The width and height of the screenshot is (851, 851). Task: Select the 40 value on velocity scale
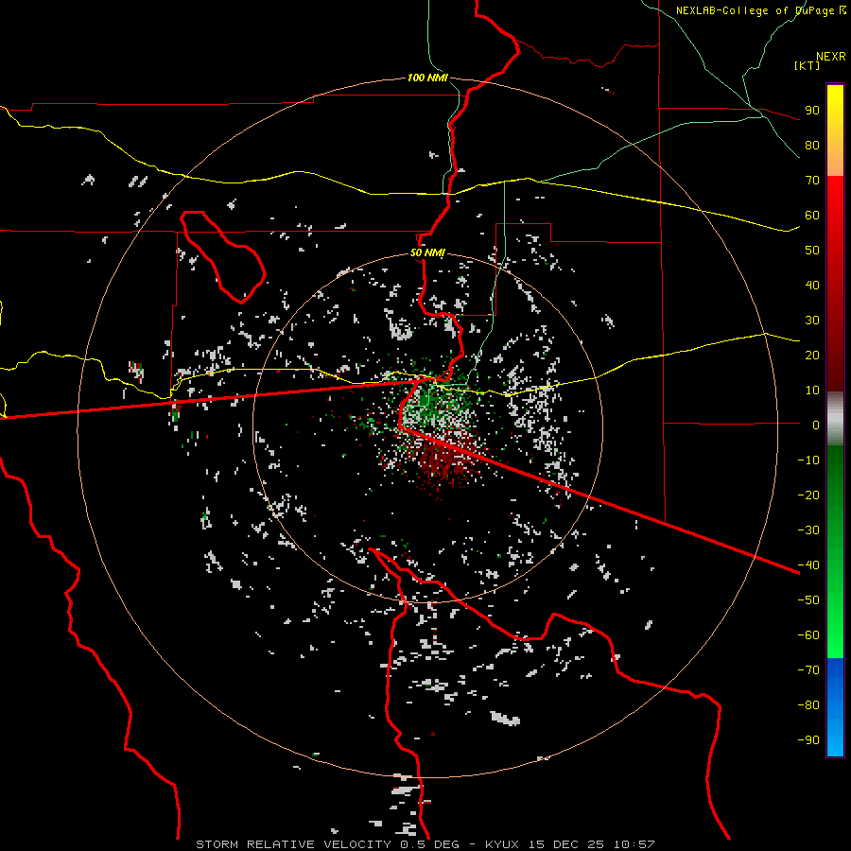(x=812, y=285)
